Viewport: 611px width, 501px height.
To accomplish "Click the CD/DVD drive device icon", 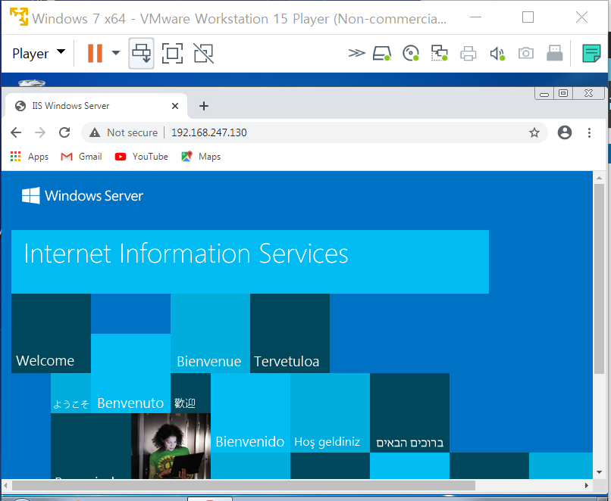I will coord(411,53).
